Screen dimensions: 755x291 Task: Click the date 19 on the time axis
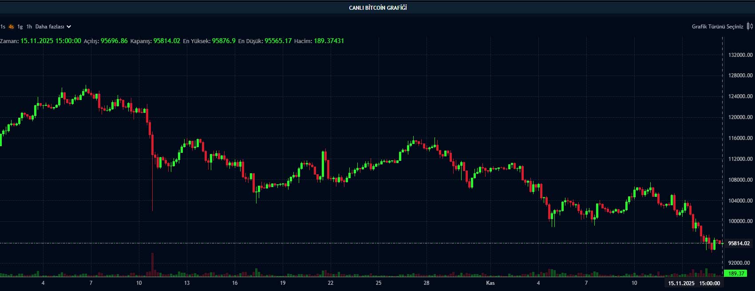[x=283, y=283]
